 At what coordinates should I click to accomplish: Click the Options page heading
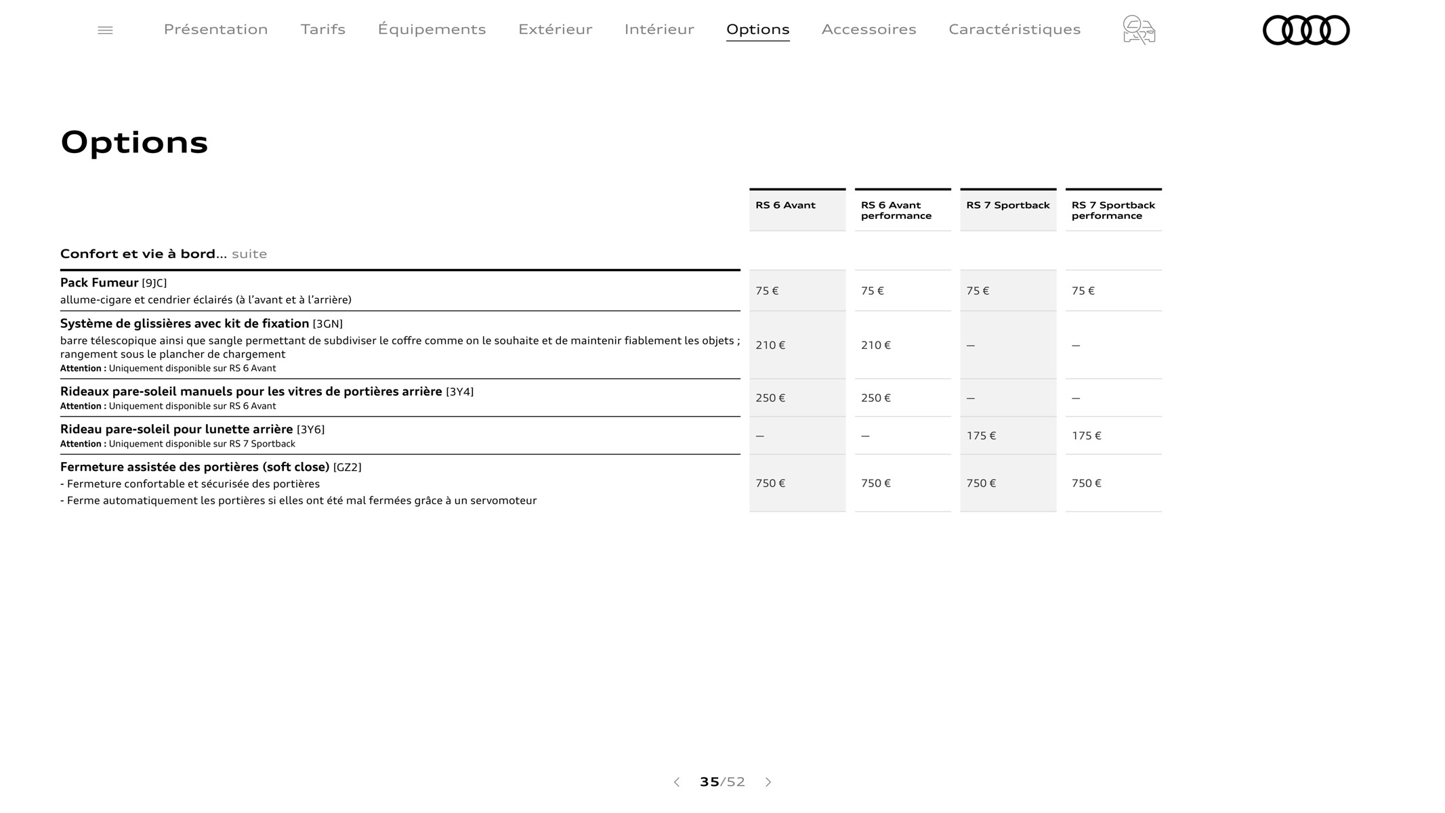(134, 142)
